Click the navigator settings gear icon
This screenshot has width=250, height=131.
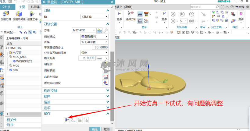point(1,38)
